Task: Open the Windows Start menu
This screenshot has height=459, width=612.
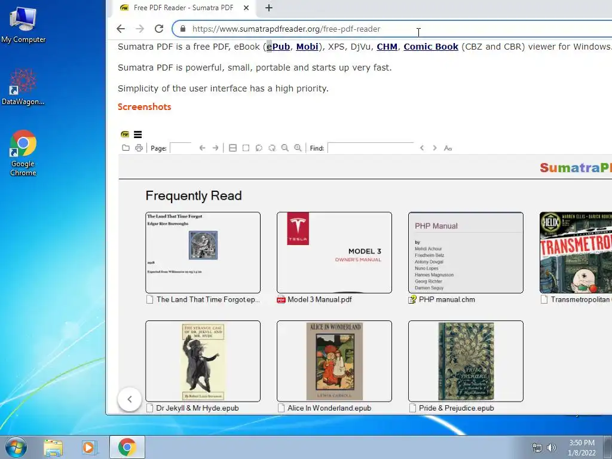Action: pyautogui.click(x=16, y=447)
